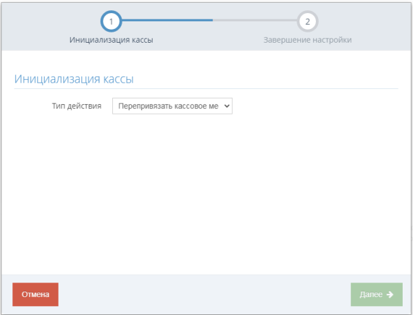Click the Перепривязать кассовое ме text in the combo box
This screenshot has height=315, width=413.
coord(169,106)
